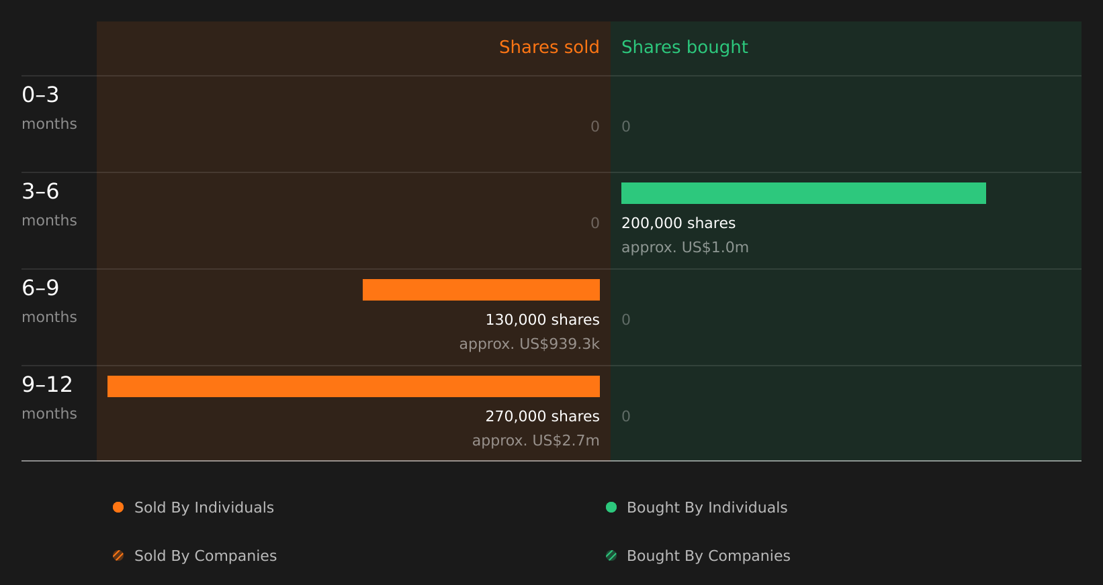Click the 0 bought value in 0–3 months row
The width and height of the screenshot is (1103, 585).
click(626, 127)
